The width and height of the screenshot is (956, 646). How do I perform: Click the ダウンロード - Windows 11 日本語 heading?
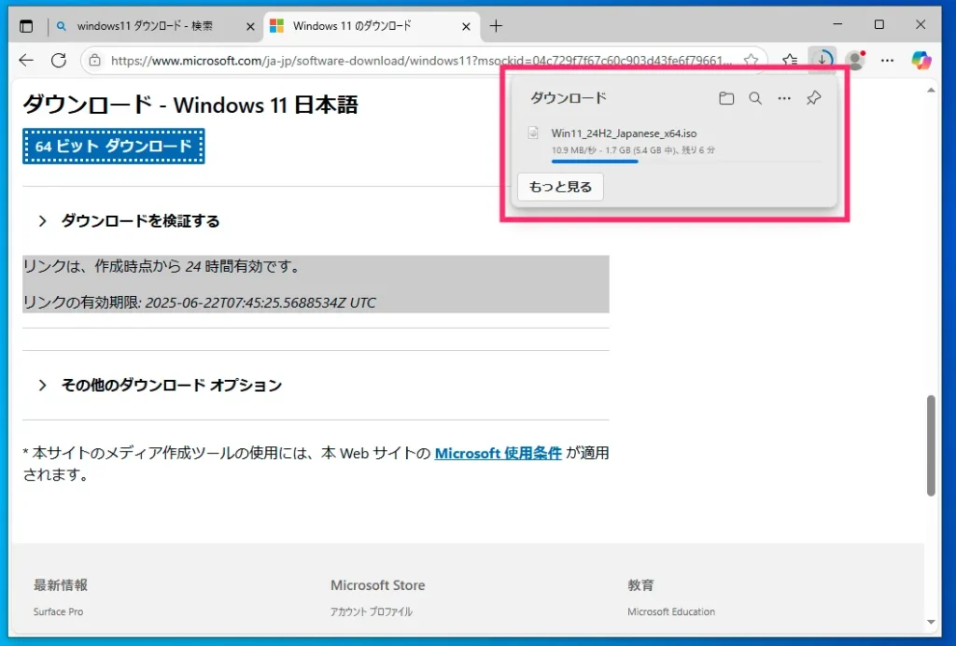(190, 105)
